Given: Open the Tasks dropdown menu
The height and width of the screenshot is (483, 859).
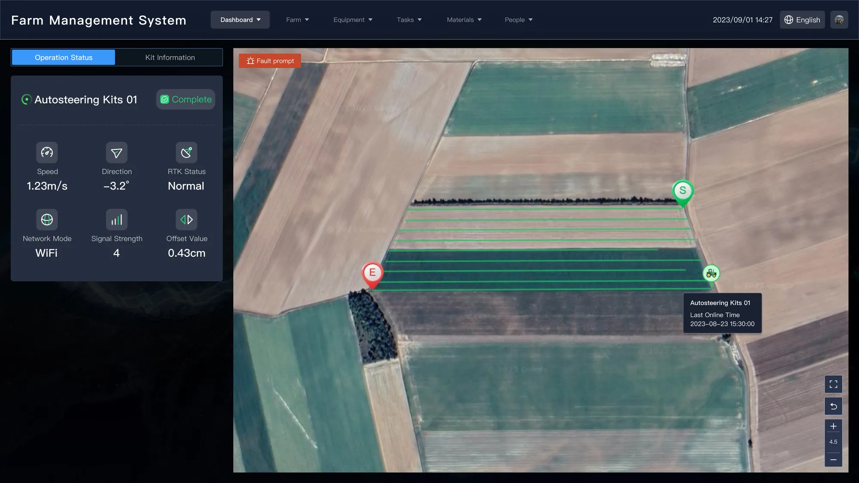Looking at the screenshot, I should tap(409, 20).
